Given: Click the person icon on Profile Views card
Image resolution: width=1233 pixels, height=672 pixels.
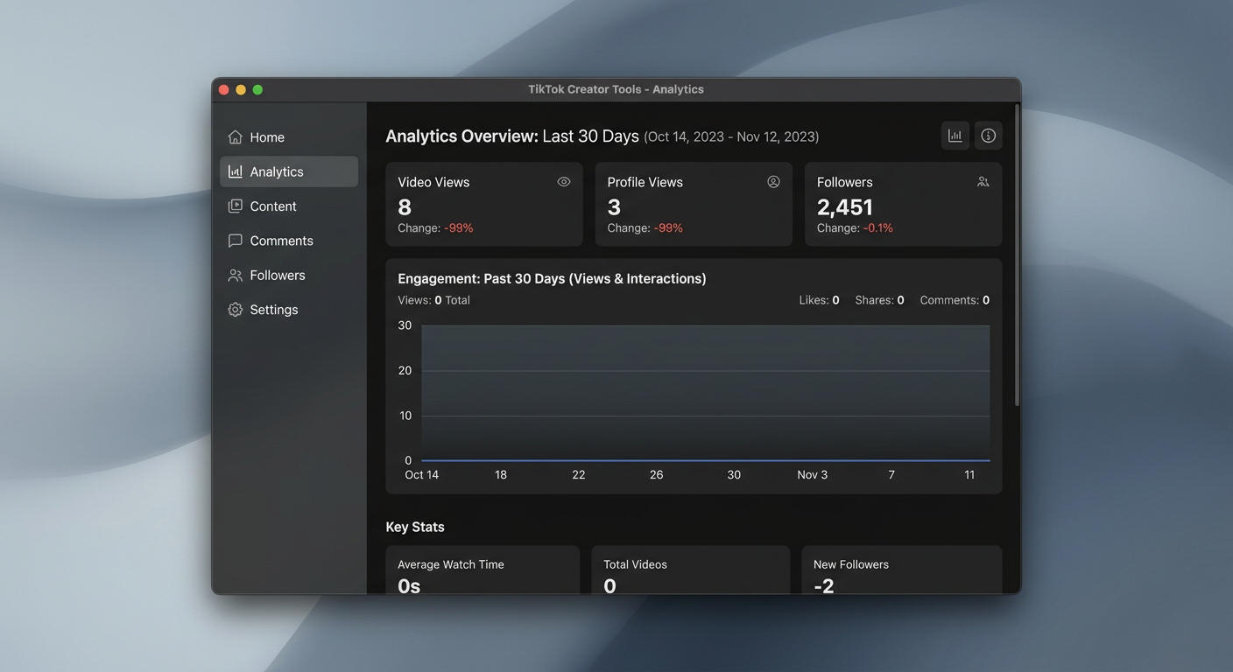Looking at the screenshot, I should [x=773, y=182].
